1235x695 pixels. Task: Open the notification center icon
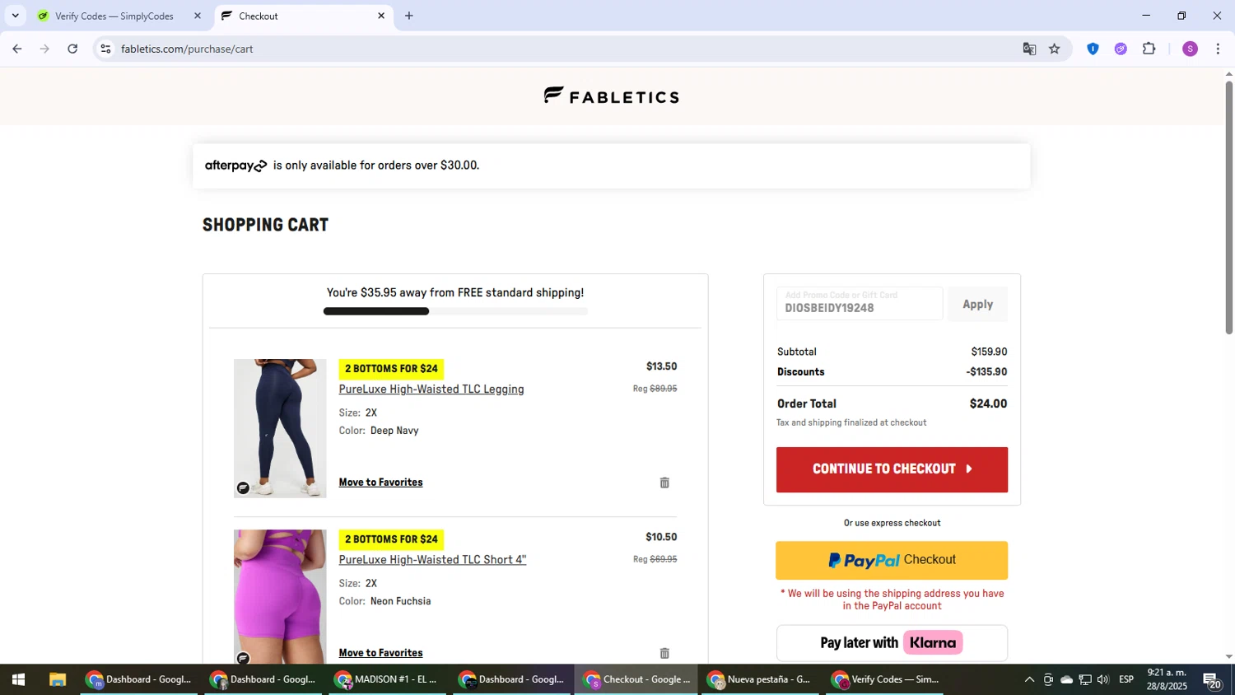pyautogui.click(x=1212, y=680)
